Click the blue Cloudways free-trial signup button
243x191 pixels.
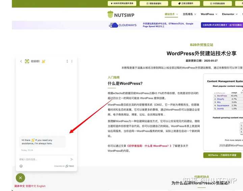222,25
